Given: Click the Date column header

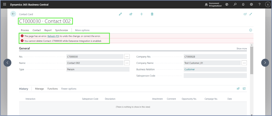Looking at the screenshot, I should point(229,99).
